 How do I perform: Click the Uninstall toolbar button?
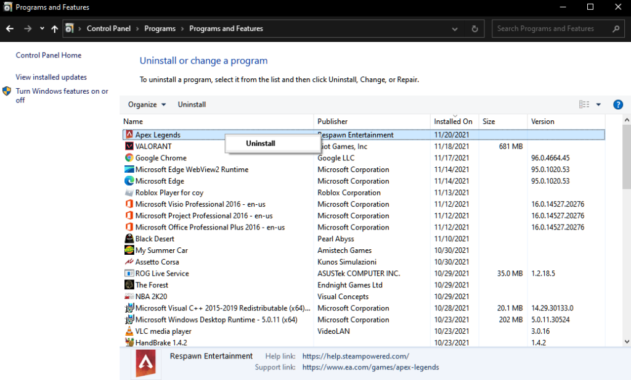(192, 104)
